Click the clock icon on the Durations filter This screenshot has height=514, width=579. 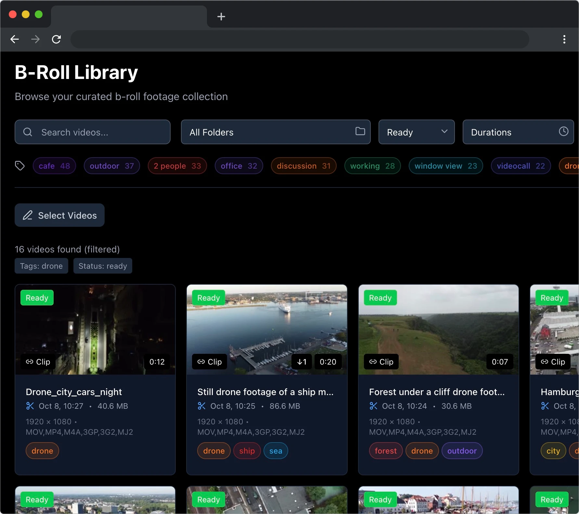tap(563, 131)
